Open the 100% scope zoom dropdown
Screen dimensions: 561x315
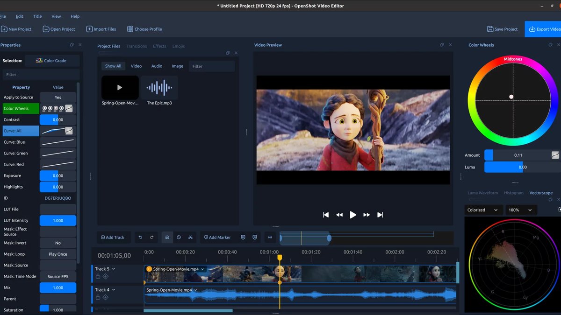click(x=520, y=210)
